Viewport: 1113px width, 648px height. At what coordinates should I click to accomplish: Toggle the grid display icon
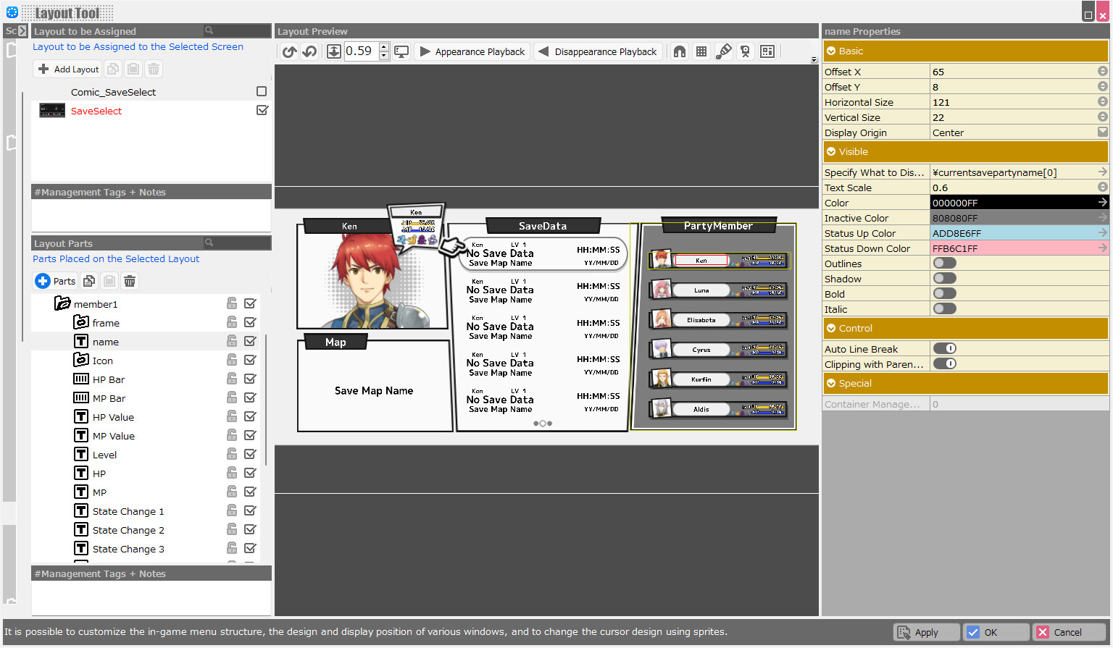[701, 51]
